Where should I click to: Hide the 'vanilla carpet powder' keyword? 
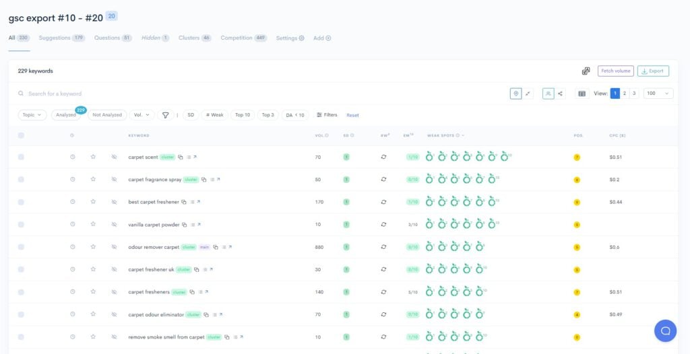(114, 225)
